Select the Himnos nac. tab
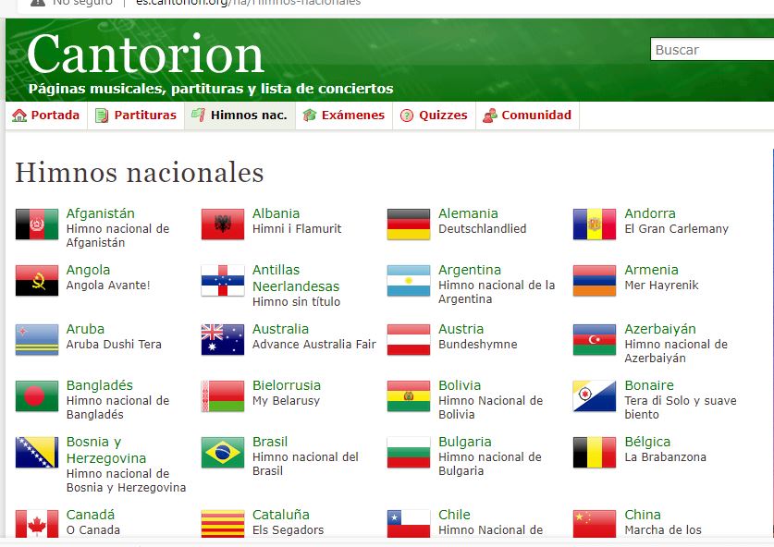 (240, 115)
